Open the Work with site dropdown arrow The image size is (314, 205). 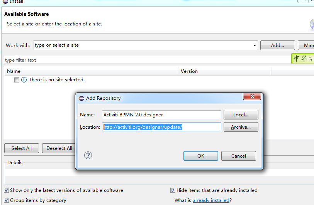(255, 45)
